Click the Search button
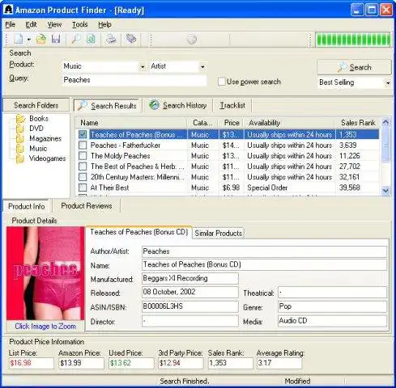This screenshot has width=396, height=388. point(354,67)
